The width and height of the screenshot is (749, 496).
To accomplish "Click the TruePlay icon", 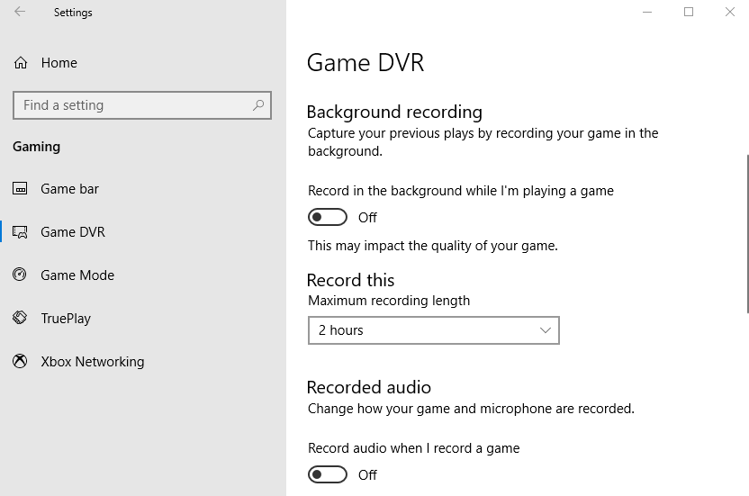I will point(20,318).
